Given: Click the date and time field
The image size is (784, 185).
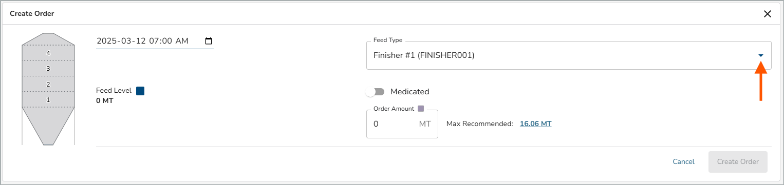Looking at the screenshot, I should [x=155, y=41].
